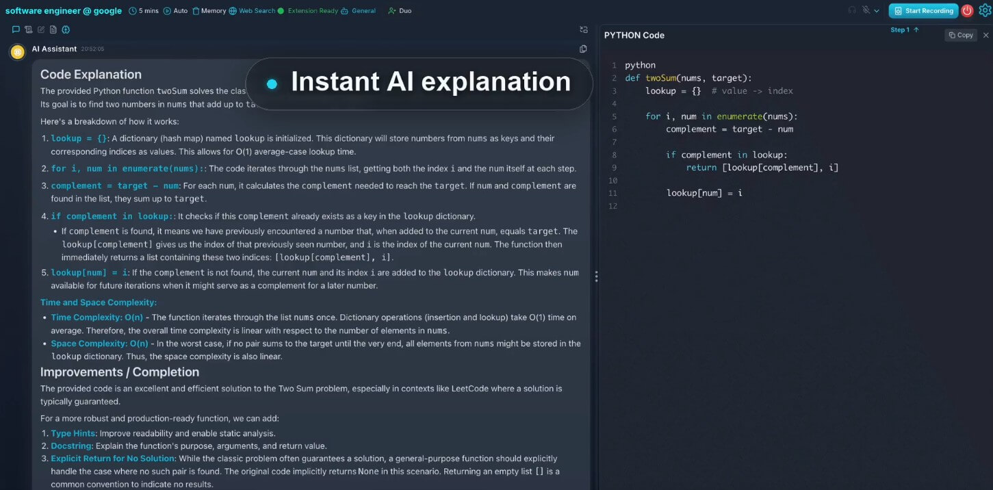Screen dimensions: 993x490
Task: Click the red power button
Action: coord(967,10)
